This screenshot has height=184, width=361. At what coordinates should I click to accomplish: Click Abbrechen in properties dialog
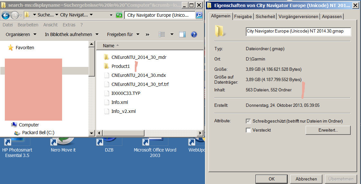point(306,179)
